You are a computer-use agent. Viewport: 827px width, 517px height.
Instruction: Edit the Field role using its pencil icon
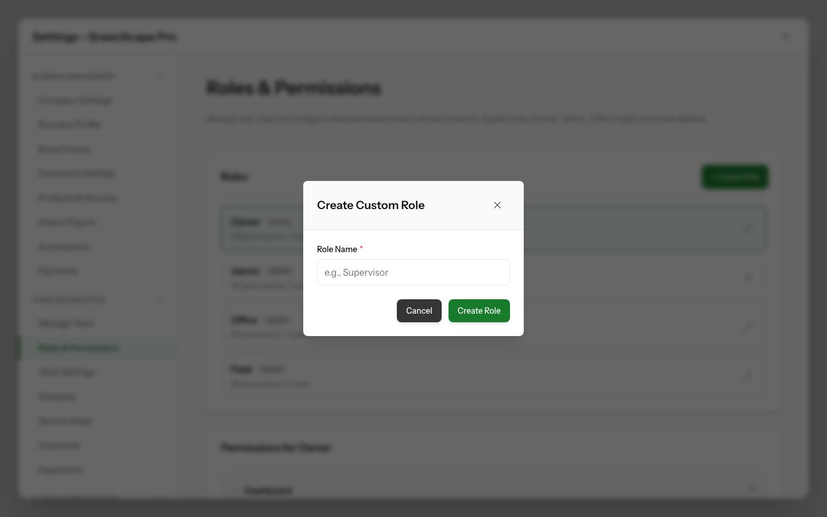click(748, 375)
